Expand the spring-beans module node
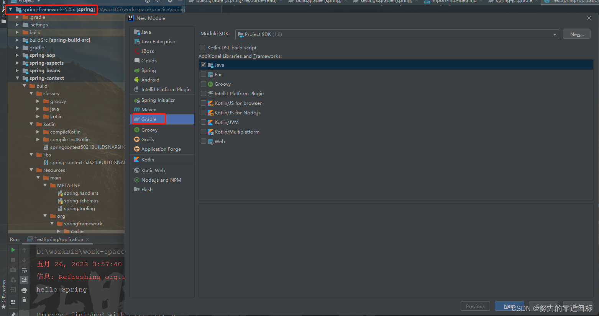The height and width of the screenshot is (316, 599). (17, 71)
